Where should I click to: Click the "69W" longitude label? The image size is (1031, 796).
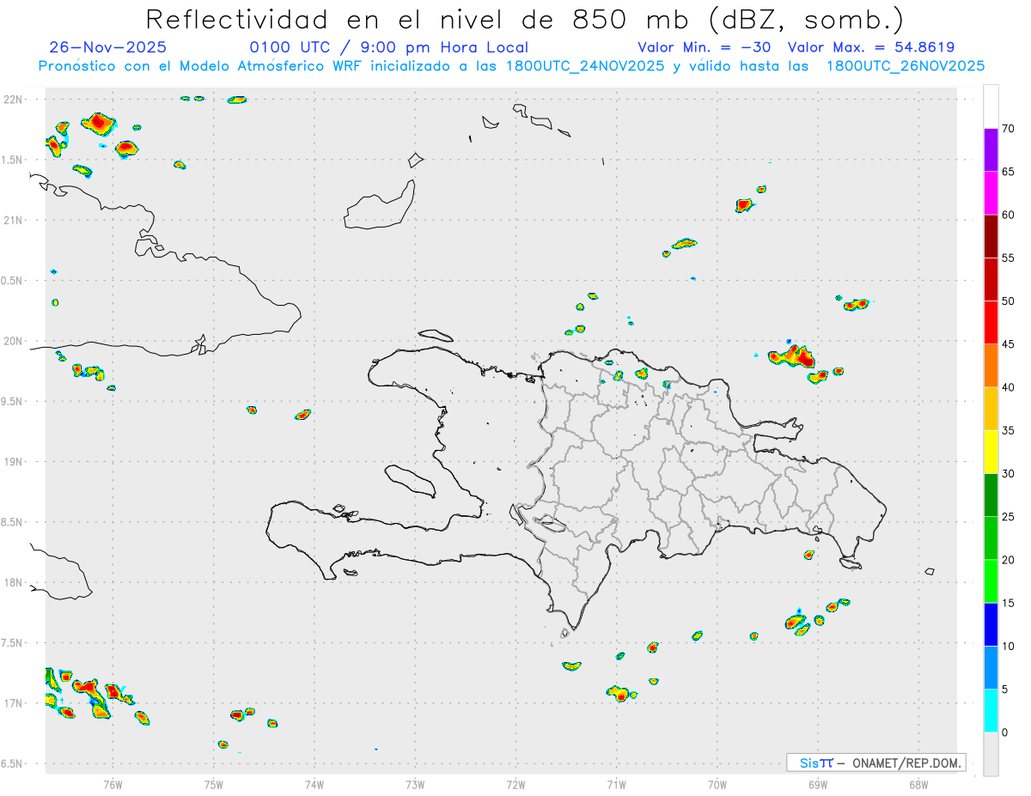[818, 785]
